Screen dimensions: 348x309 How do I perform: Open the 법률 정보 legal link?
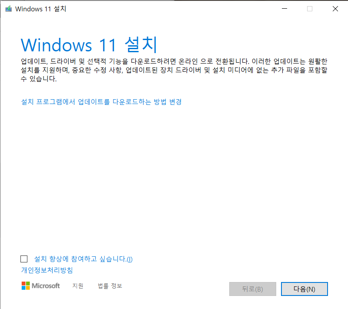point(110,285)
